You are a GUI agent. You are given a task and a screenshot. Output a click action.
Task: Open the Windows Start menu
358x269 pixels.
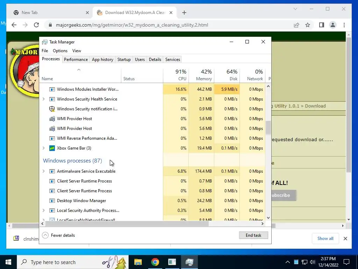[x=8, y=262]
